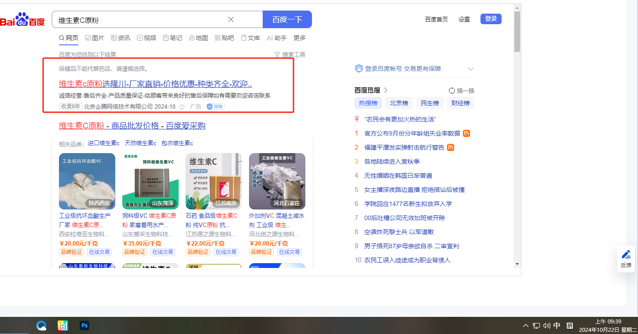Open the 百度热搜 heading link
The width and height of the screenshot is (638, 334).
371,90
